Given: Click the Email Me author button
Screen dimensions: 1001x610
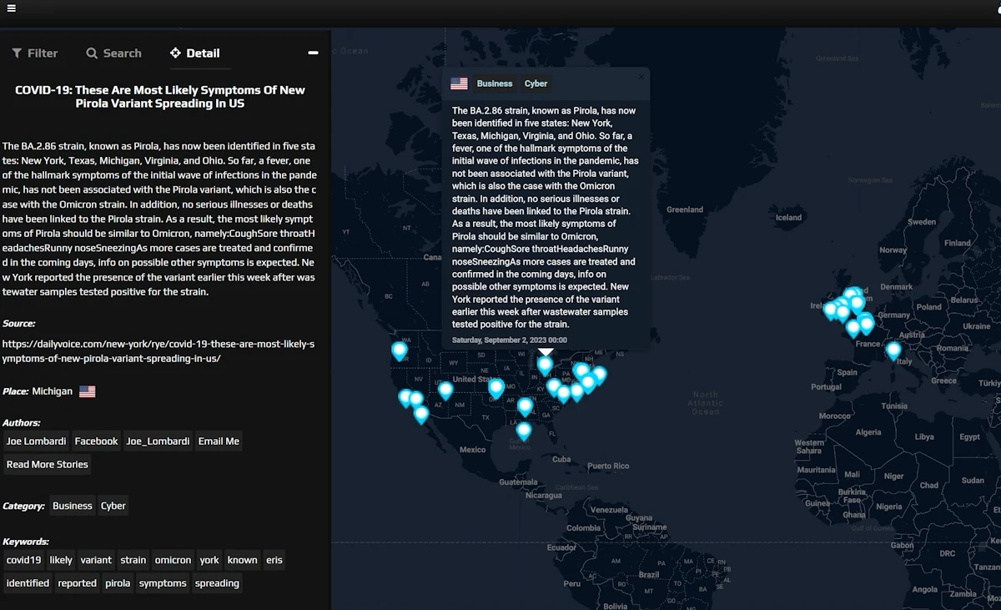Looking at the screenshot, I should point(219,441).
